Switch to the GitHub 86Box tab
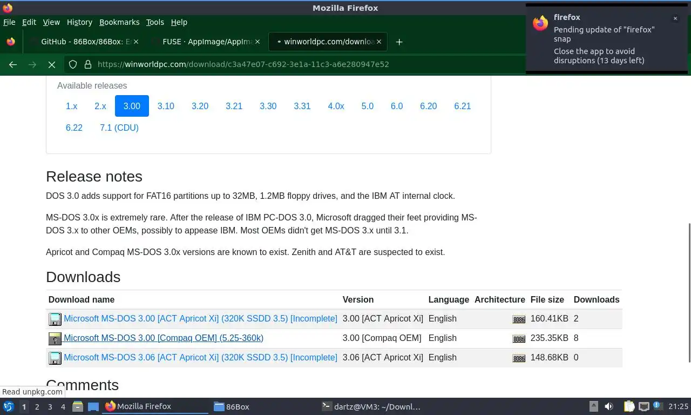Screen dimensions: 691x415 pyautogui.click(x=84, y=42)
